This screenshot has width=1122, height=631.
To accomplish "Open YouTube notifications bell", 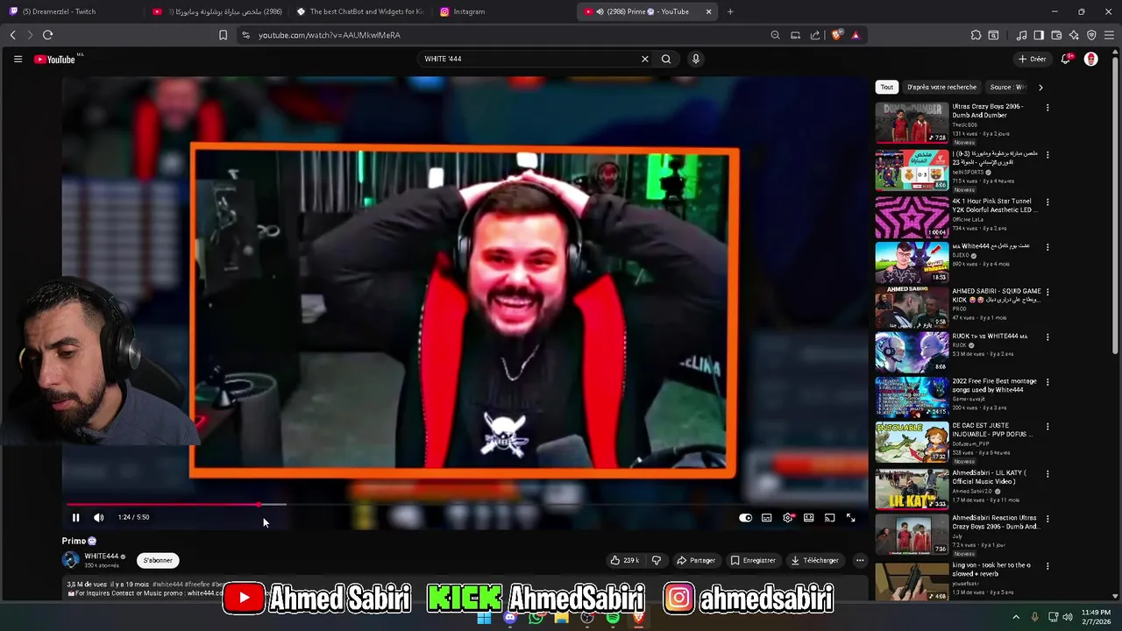I will 1066,59.
